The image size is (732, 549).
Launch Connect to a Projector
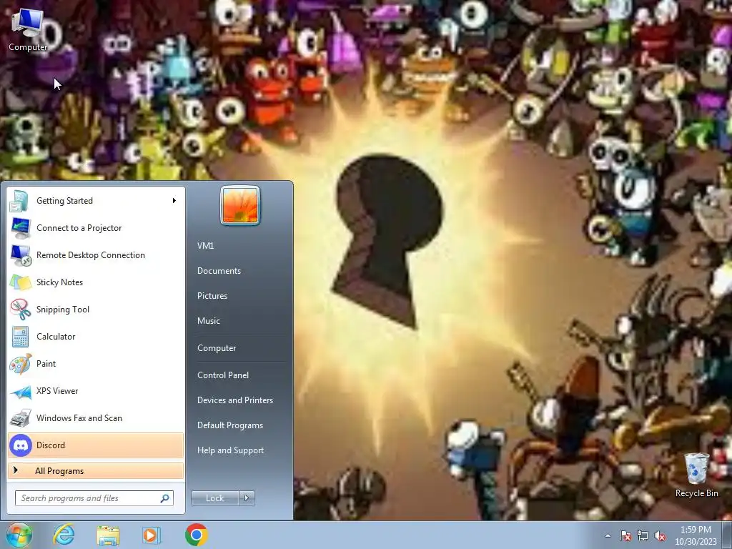[x=96, y=228]
